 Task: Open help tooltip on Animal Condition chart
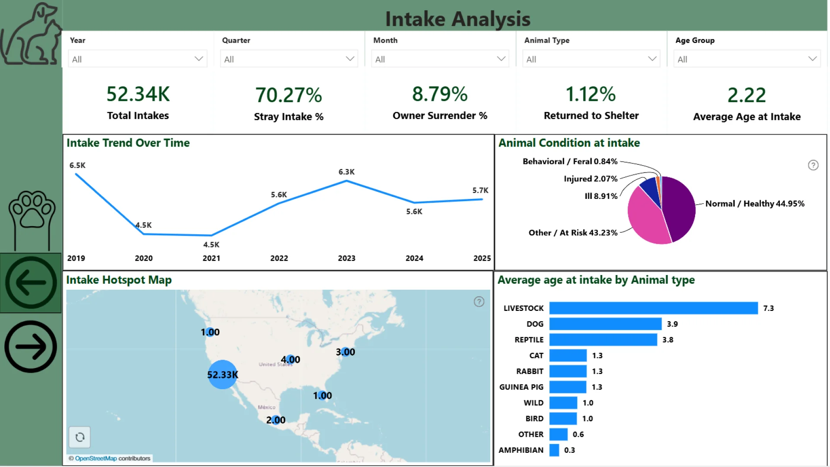click(813, 165)
